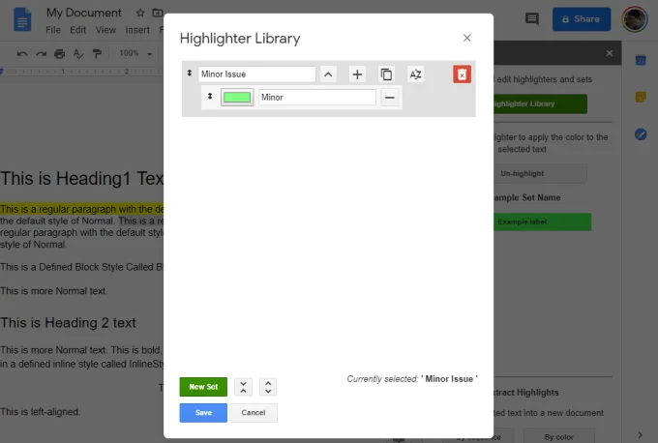Click the drag handle of the Minor highlighter row
Screen dimensions: 658x443
(210, 97)
